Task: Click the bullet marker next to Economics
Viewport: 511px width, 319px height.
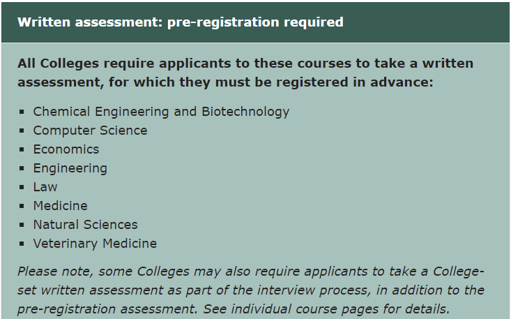Action: point(22,149)
